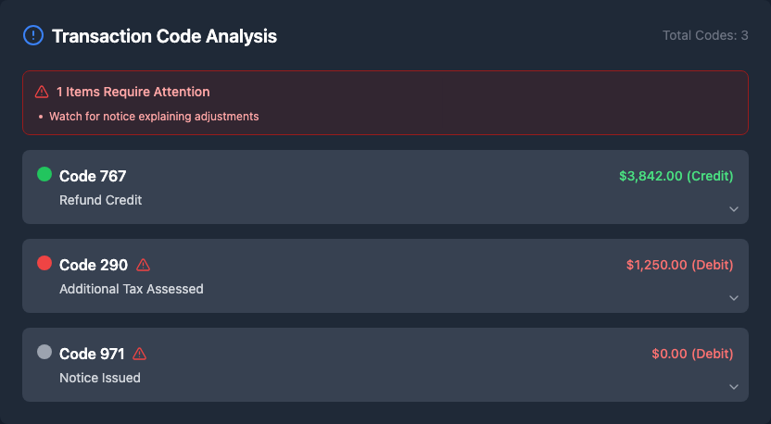
Task: Click the Additional Tax Assessed description
Action: coord(132,289)
